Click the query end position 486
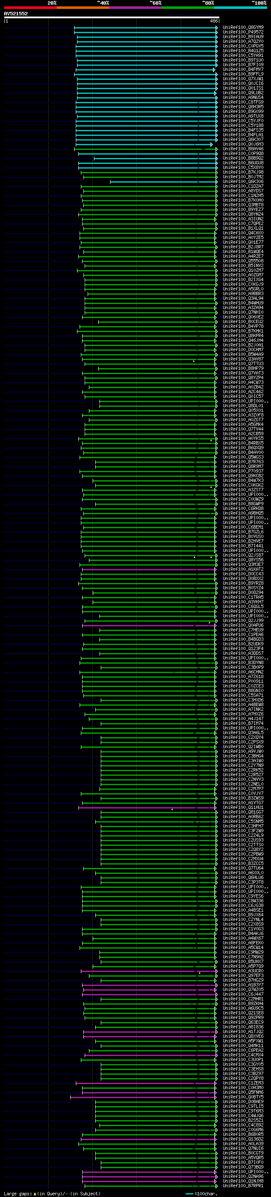 [x=213, y=21]
